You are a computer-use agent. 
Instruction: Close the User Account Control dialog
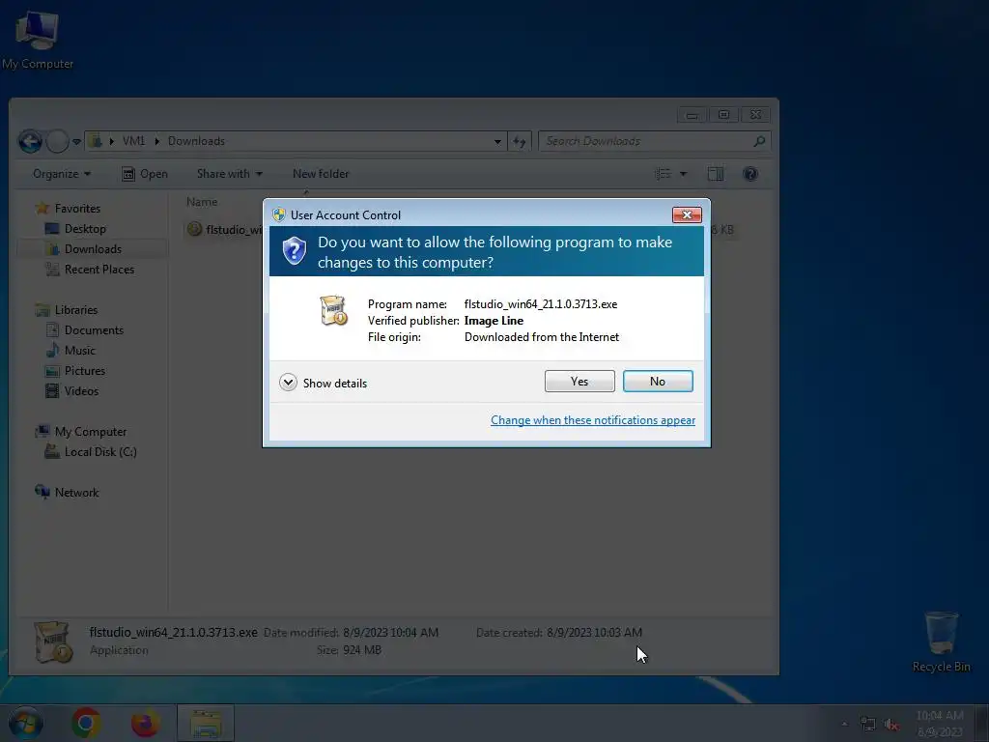(687, 215)
